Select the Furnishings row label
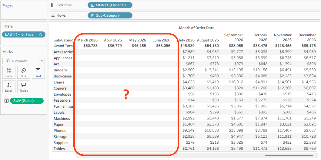Image resolution: width=321 pixels, height=160 pixels. (x=63, y=106)
